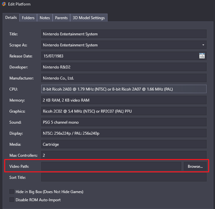
Task: Click the 'Title:' label
Action: 13,34
